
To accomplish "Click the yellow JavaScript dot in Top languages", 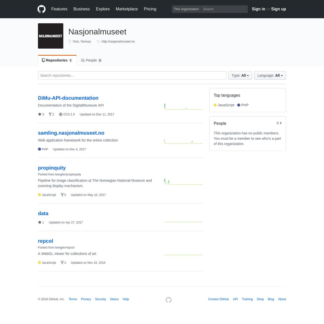I will [x=215, y=105].
